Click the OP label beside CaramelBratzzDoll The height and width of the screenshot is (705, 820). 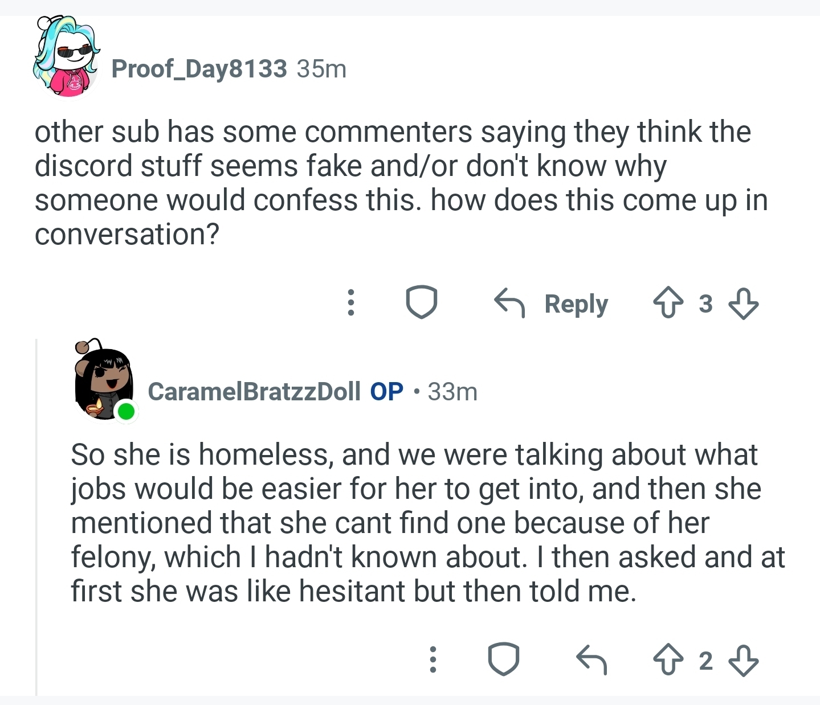point(386,392)
